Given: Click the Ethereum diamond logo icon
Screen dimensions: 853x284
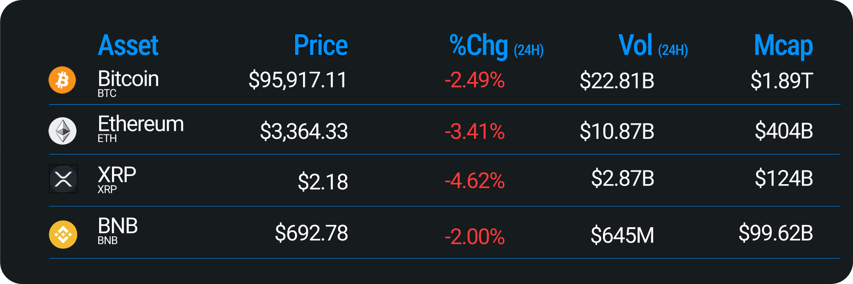Looking at the screenshot, I should pos(63,131).
